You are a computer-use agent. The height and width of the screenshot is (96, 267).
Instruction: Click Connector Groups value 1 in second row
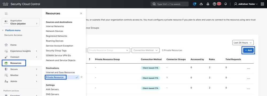[167, 78]
